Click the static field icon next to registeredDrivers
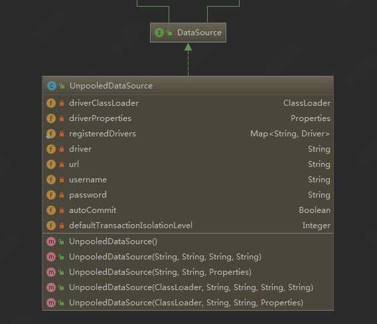377x324 pixels. coord(51,134)
